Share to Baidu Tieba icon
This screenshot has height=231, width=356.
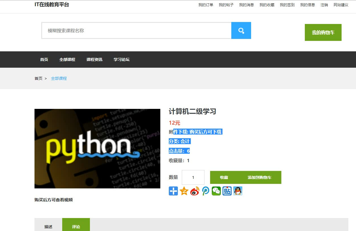[227, 191]
